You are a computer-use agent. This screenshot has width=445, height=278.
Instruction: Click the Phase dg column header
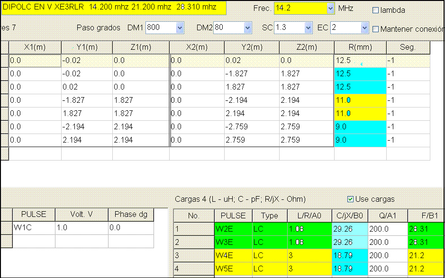pyautogui.click(x=131, y=215)
